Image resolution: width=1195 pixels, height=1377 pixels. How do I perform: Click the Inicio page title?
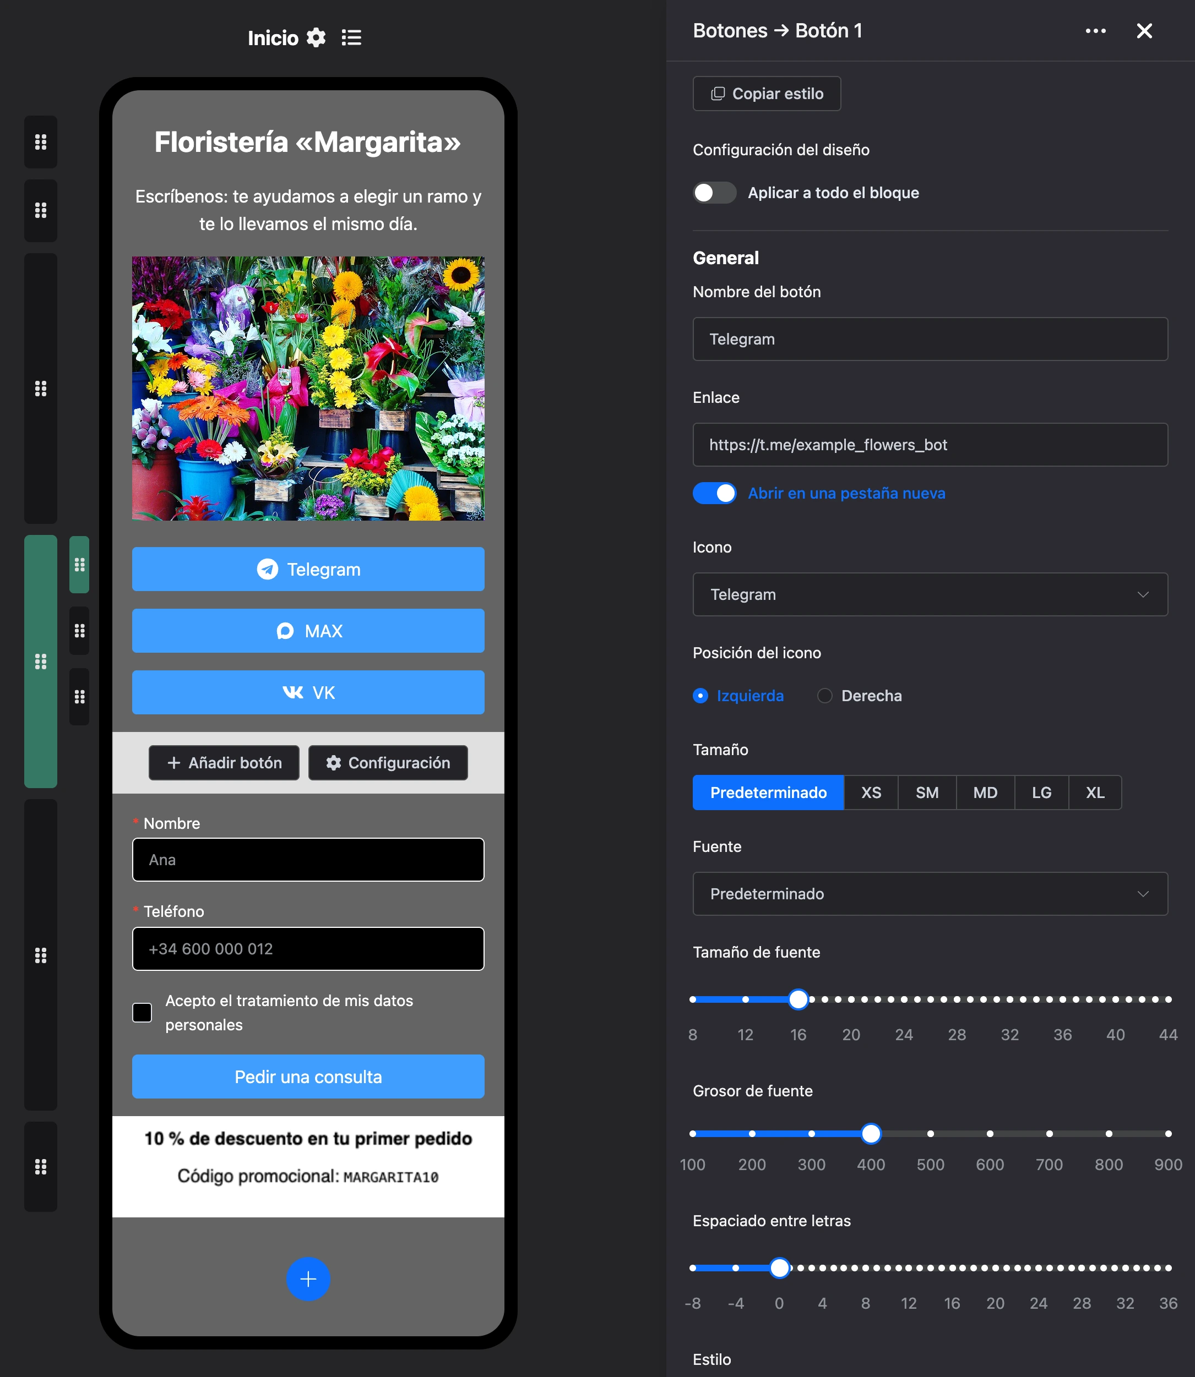273,38
